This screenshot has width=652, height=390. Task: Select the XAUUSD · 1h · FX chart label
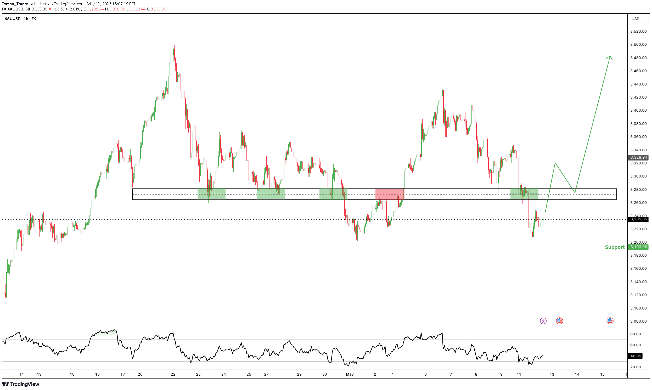[x=20, y=19]
